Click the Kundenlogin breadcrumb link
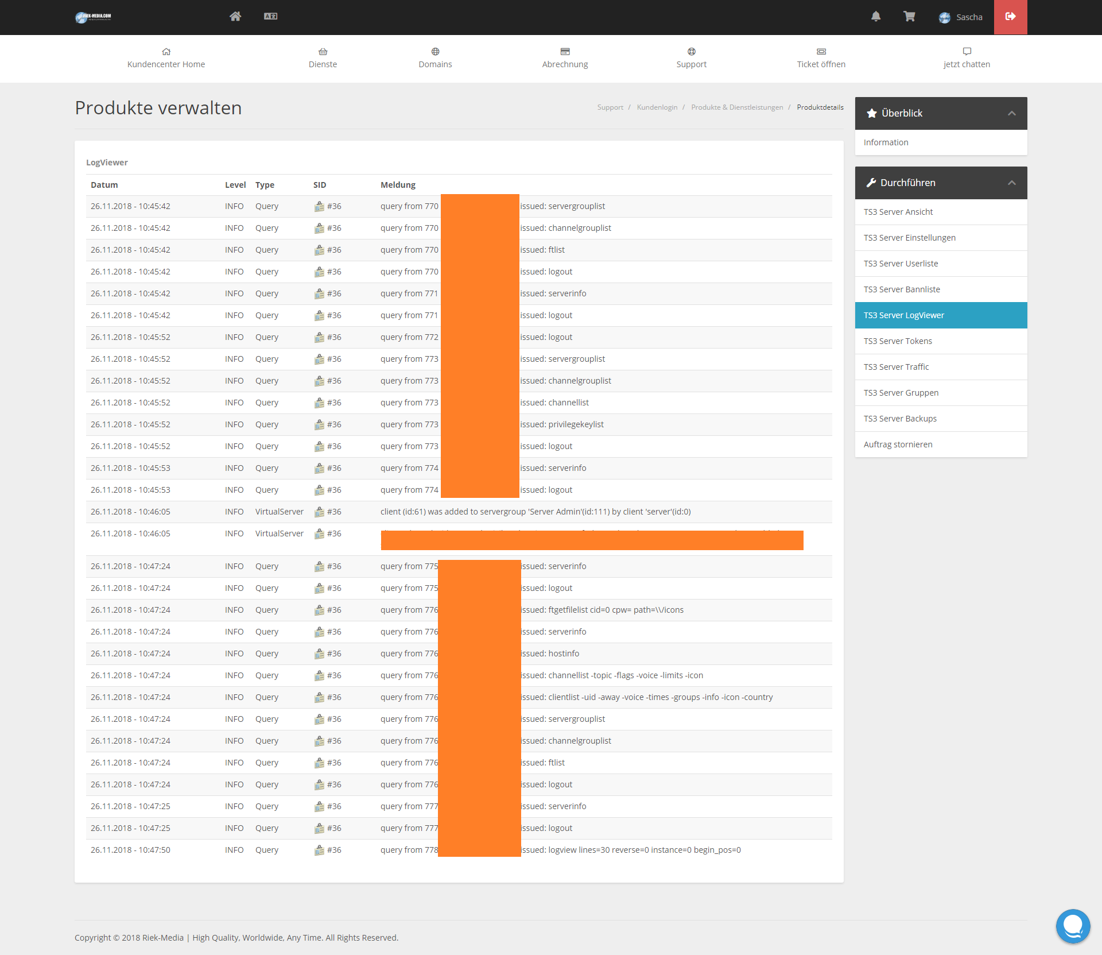 (x=657, y=107)
